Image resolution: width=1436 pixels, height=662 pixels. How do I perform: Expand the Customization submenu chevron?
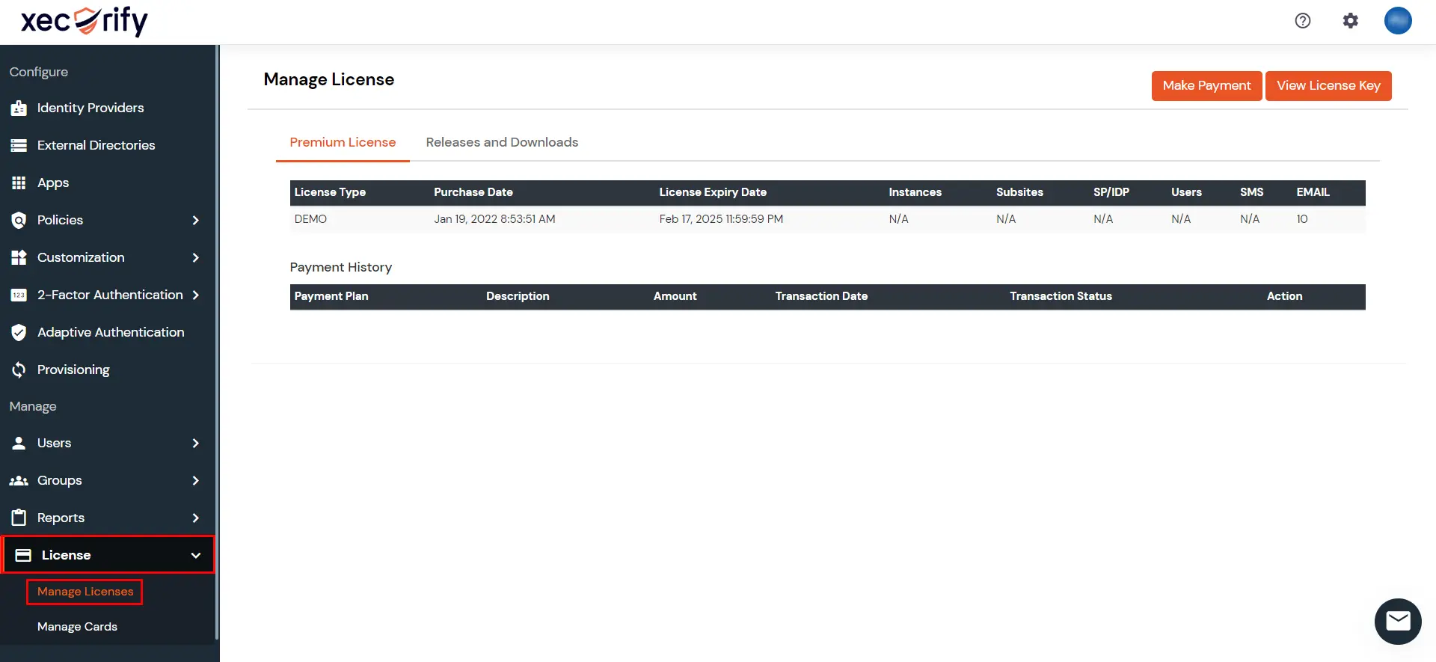pyautogui.click(x=196, y=257)
